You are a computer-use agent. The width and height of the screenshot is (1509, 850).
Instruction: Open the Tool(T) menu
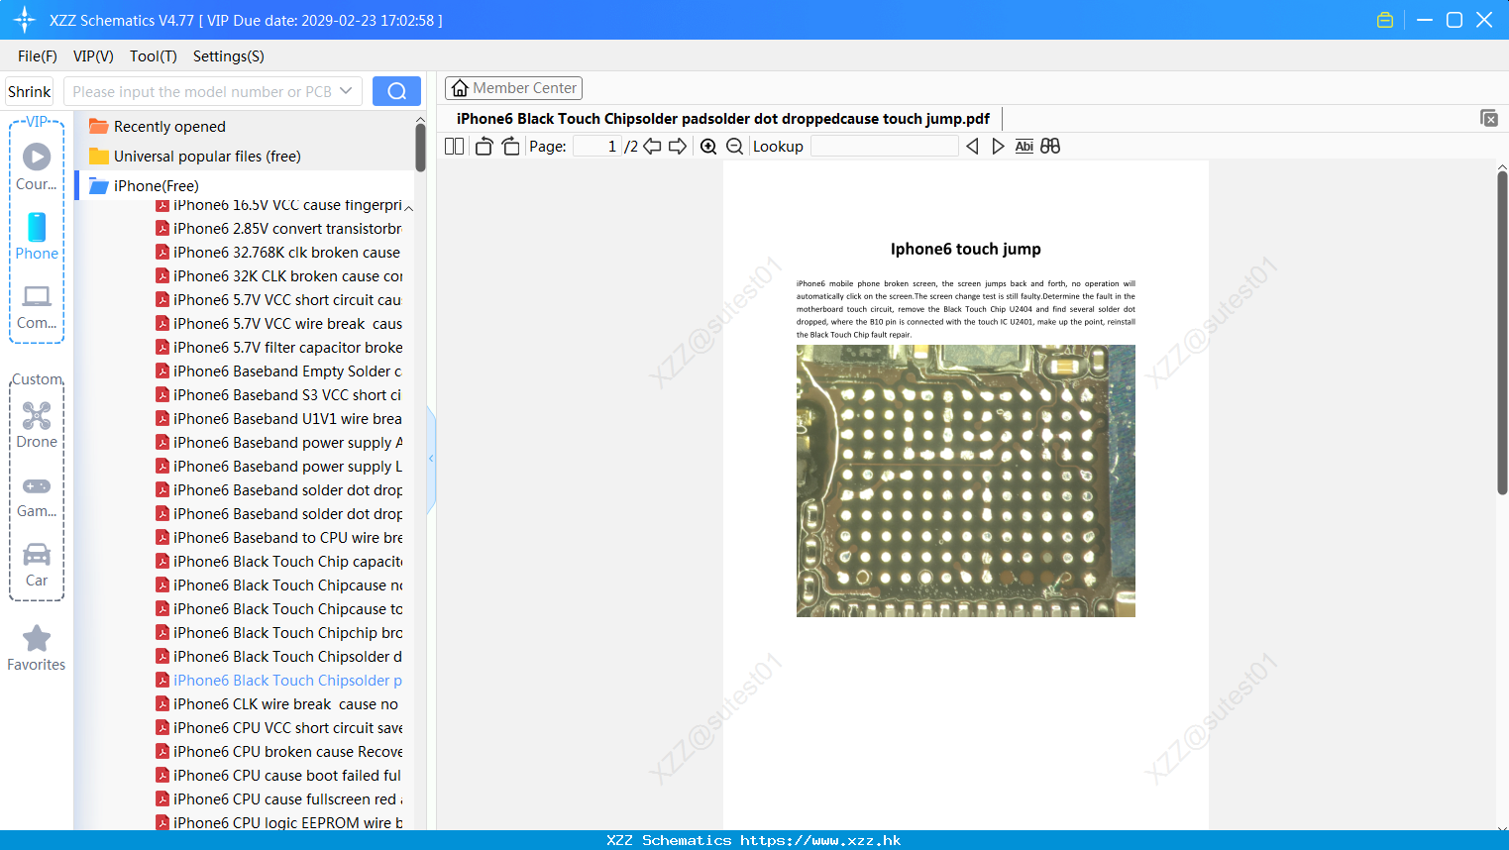tap(154, 56)
